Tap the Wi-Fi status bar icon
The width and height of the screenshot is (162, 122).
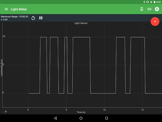coord(151,2)
